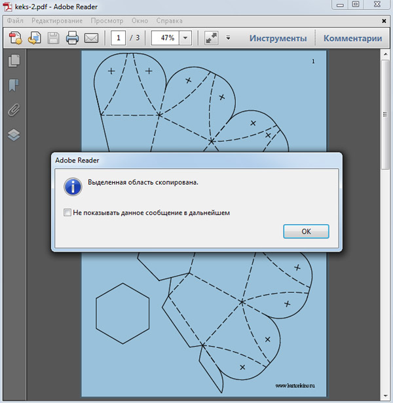Expand the zoom percentage dropdown arrow
This screenshot has height=403, width=393.
click(x=185, y=38)
